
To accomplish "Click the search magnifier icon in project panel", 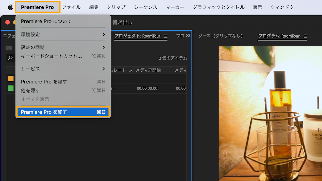I will click(x=10, y=58).
